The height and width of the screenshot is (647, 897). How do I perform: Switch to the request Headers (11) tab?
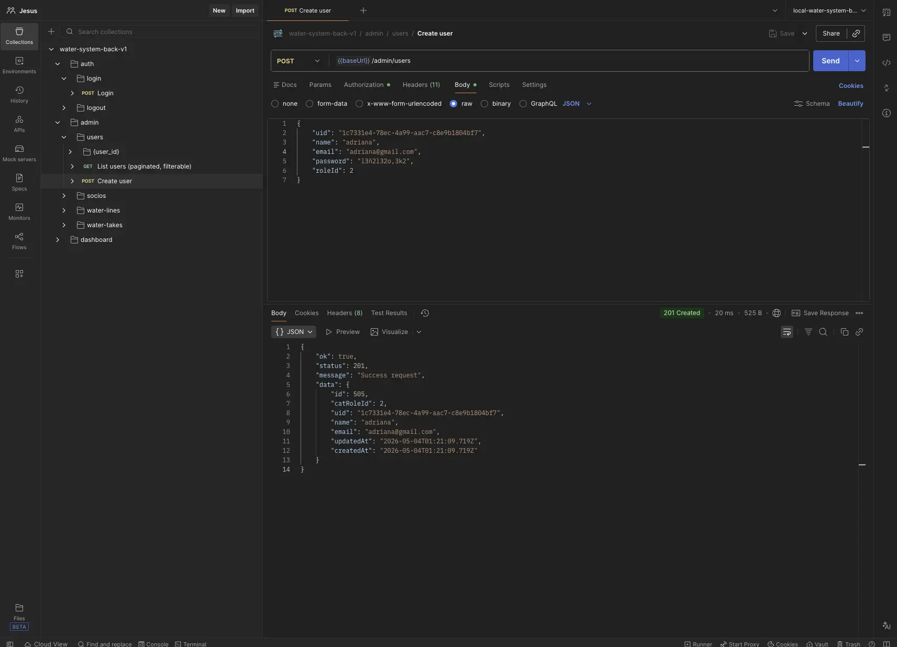(421, 85)
